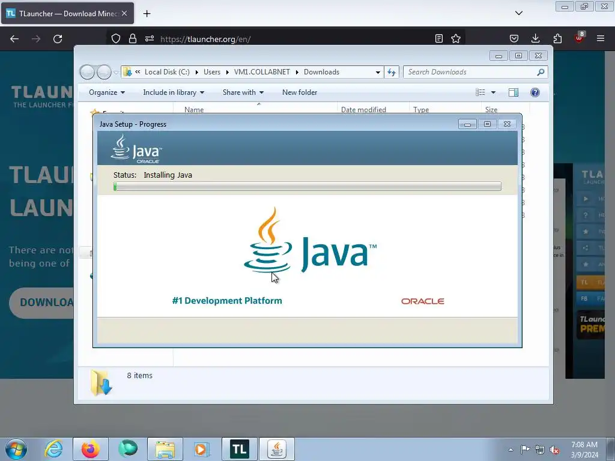Viewport: 615px width, 461px height.
Task: Sort files by Name column
Action: [255, 109]
